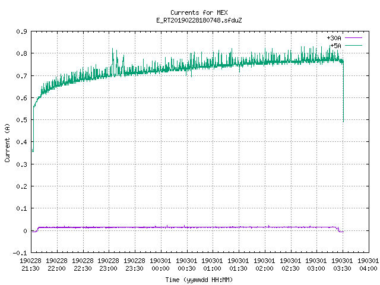Screen dimensions: 380x285
Task: Click the y-axis tick value 0.9
Action: 21,31
